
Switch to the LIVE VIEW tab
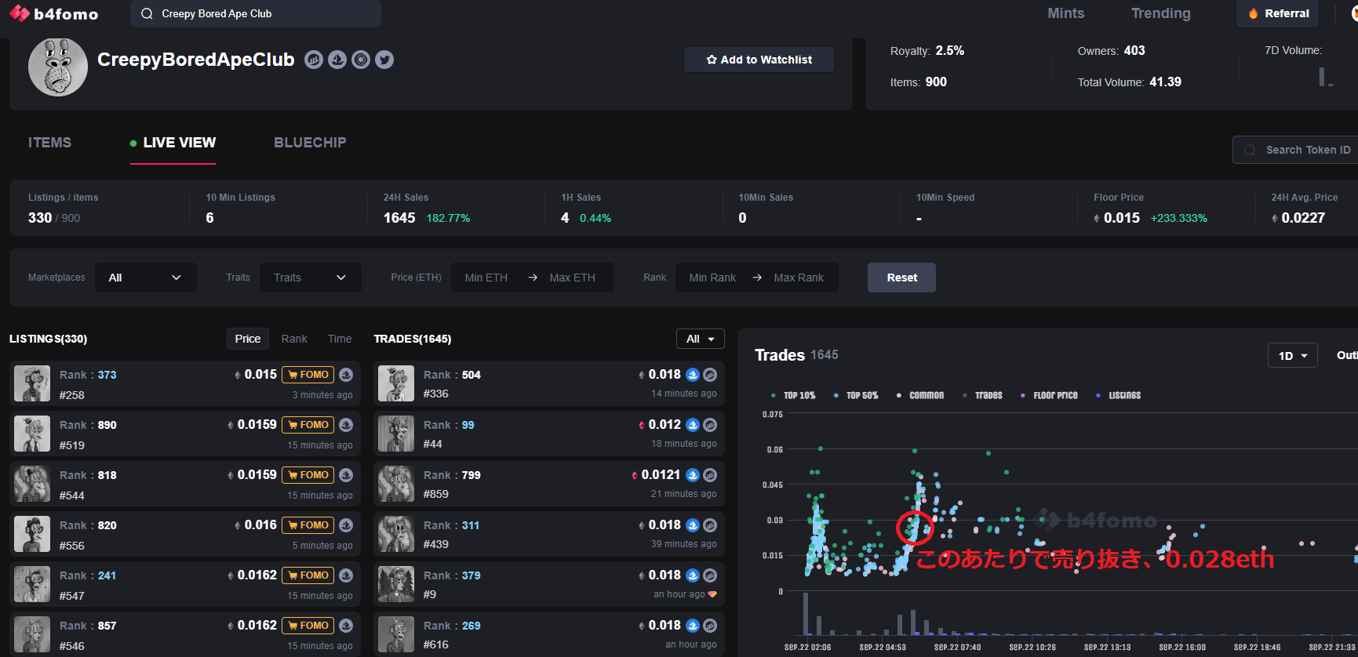tap(173, 143)
